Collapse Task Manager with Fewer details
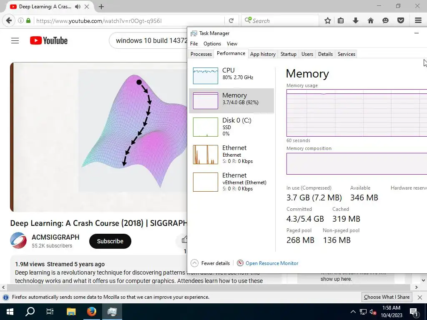 (x=210, y=263)
